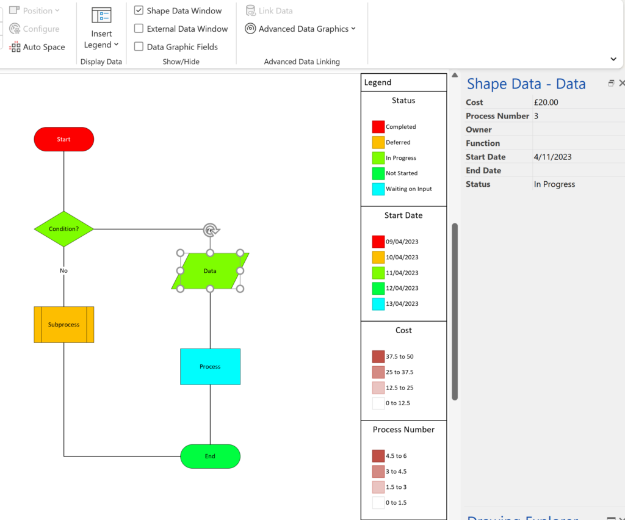The width and height of the screenshot is (625, 520).
Task: Open Advanced Data Graphics dropdown chevron
Action: tap(353, 29)
